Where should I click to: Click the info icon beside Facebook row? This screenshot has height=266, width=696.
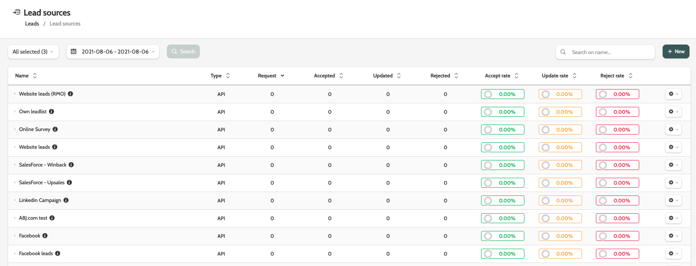click(45, 236)
